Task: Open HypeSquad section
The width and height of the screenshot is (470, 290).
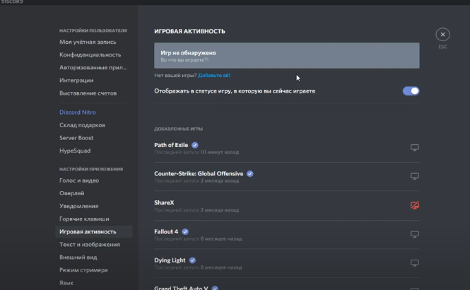Action: (75, 151)
